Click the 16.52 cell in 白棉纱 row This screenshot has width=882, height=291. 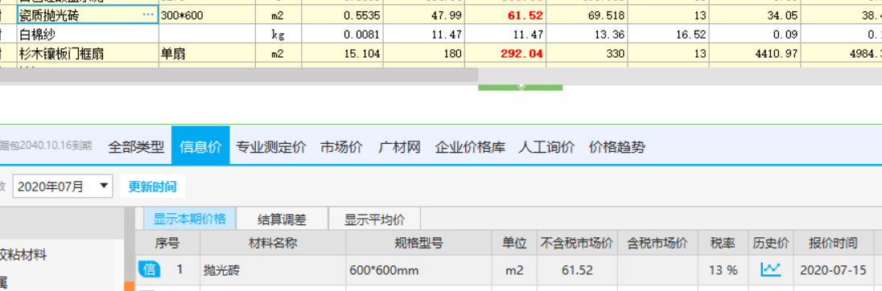point(669,35)
